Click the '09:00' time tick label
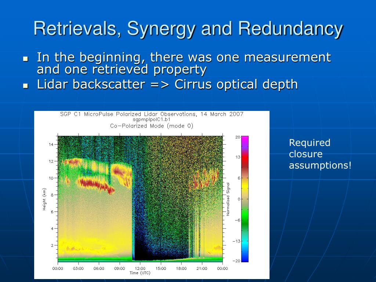The height and width of the screenshot is (282, 376). pyautogui.click(x=119, y=268)
